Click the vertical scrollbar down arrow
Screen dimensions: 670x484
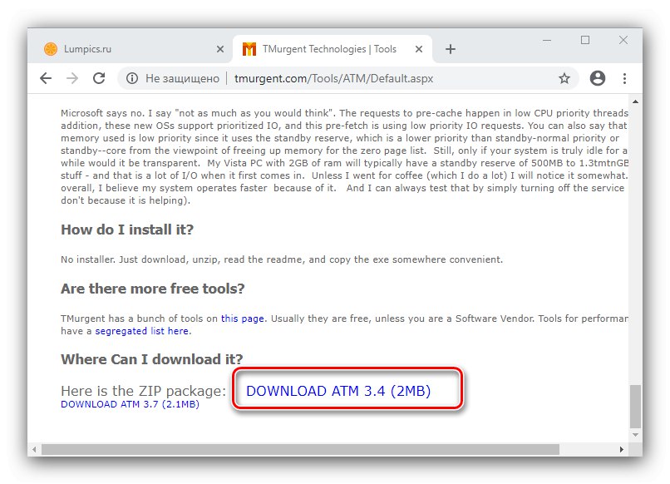(x=635, y=435)
